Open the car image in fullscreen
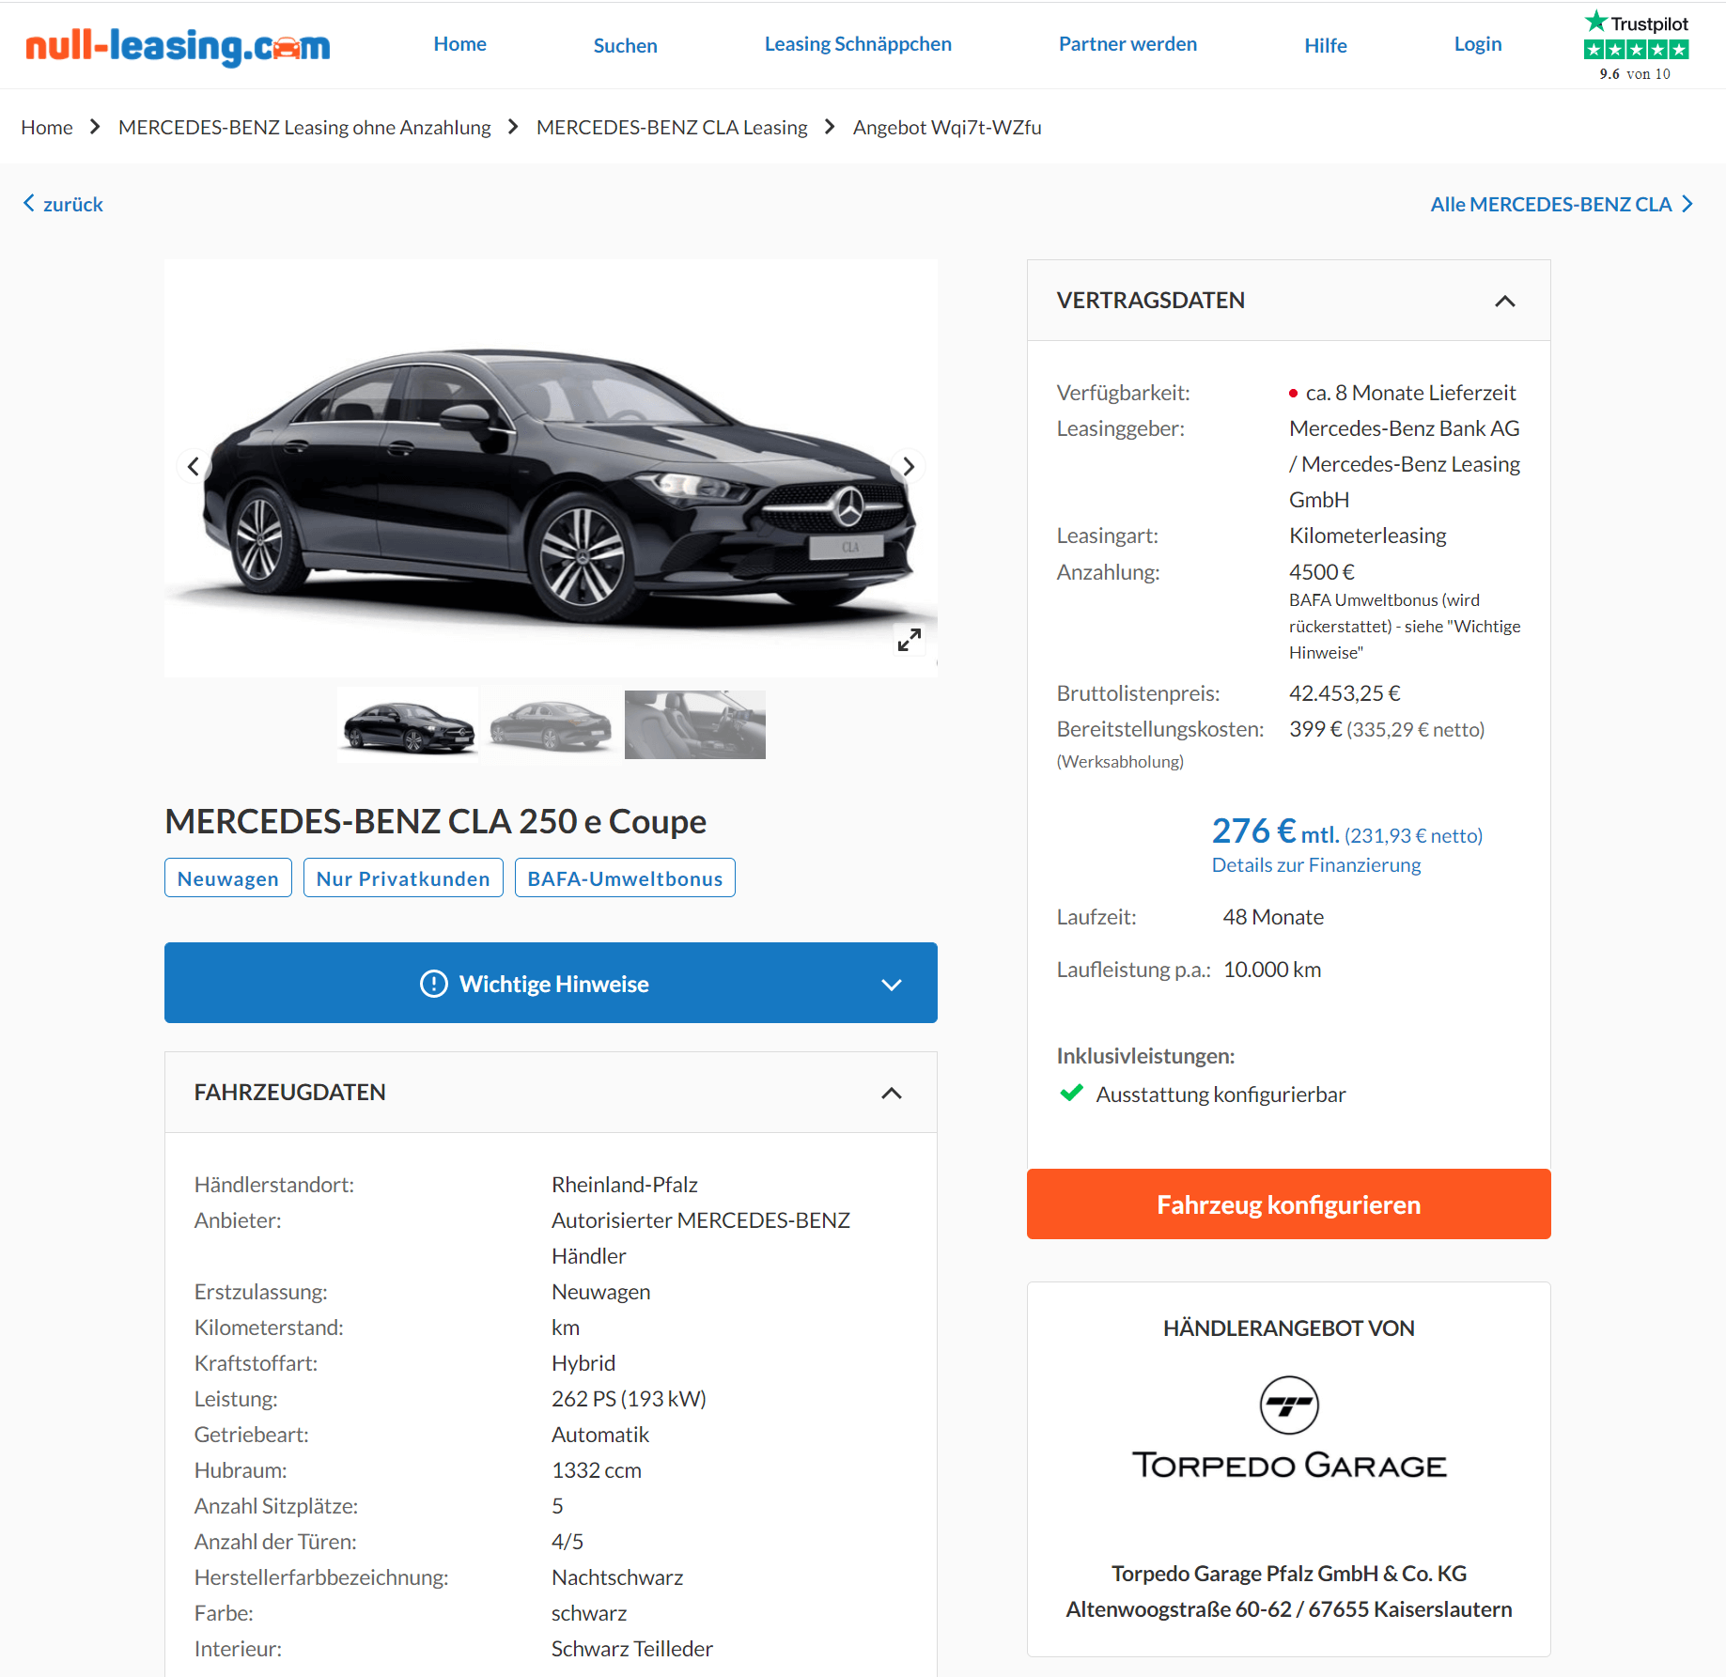The width and height of the screenshot is (1726, 1677). point(909,640)
